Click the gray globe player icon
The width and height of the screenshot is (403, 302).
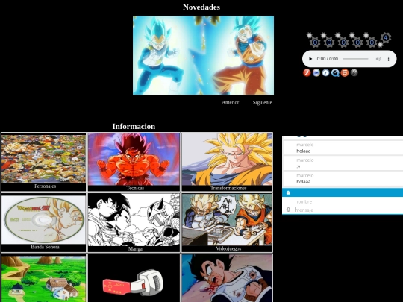(x=354, y=72)
